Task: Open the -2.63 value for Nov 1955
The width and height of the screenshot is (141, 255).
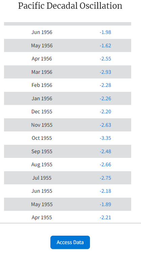Action: click(x=105, y=125)
